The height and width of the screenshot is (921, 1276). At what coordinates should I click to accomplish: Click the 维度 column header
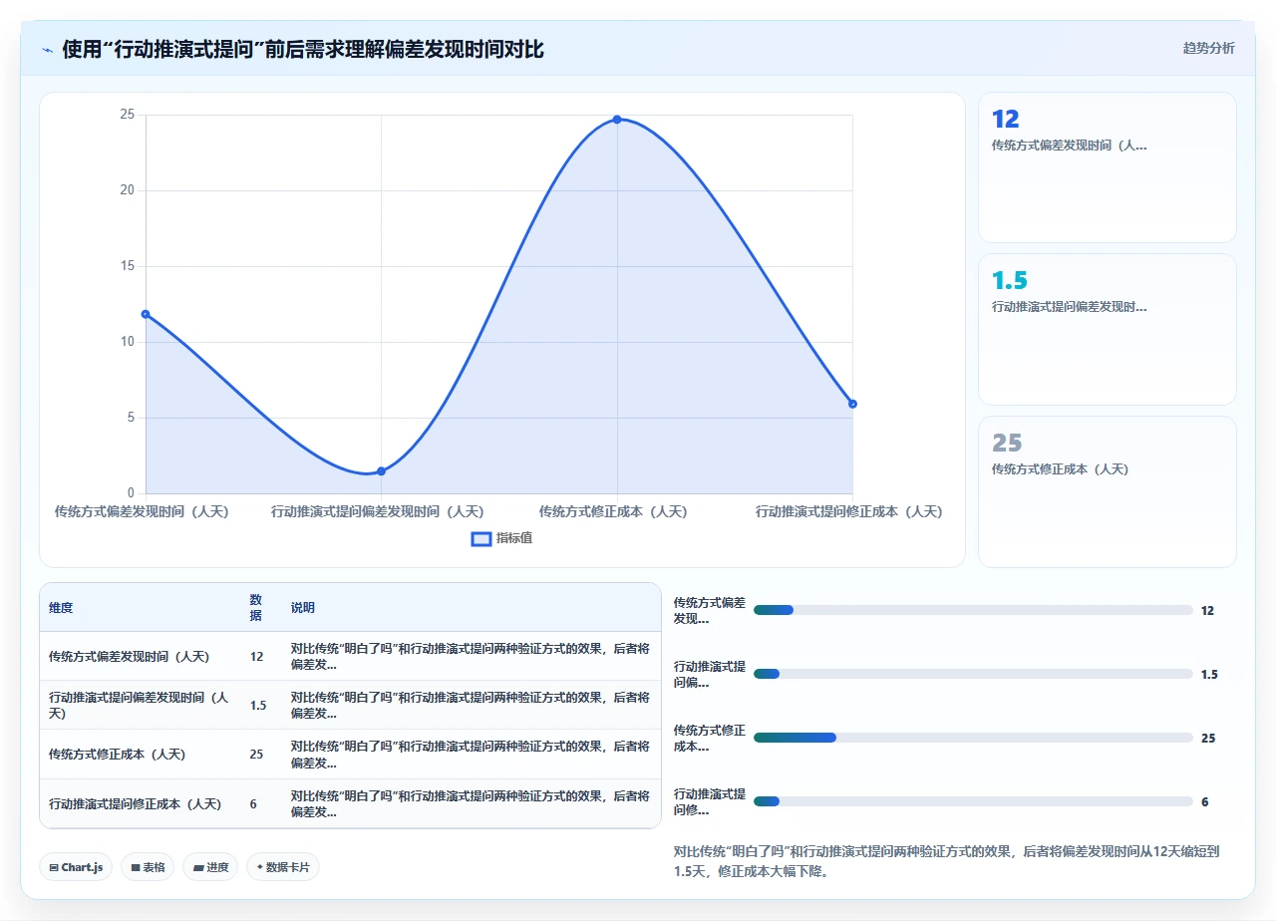61,608
